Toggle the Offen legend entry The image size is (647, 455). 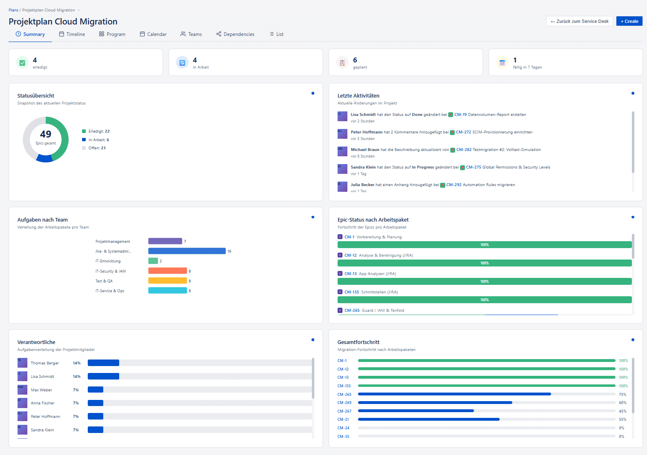[94, 148]
